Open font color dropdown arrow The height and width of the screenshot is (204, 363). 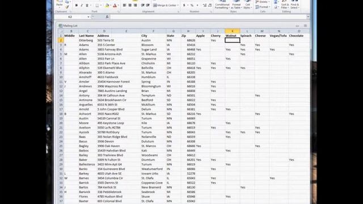point(119,5)
